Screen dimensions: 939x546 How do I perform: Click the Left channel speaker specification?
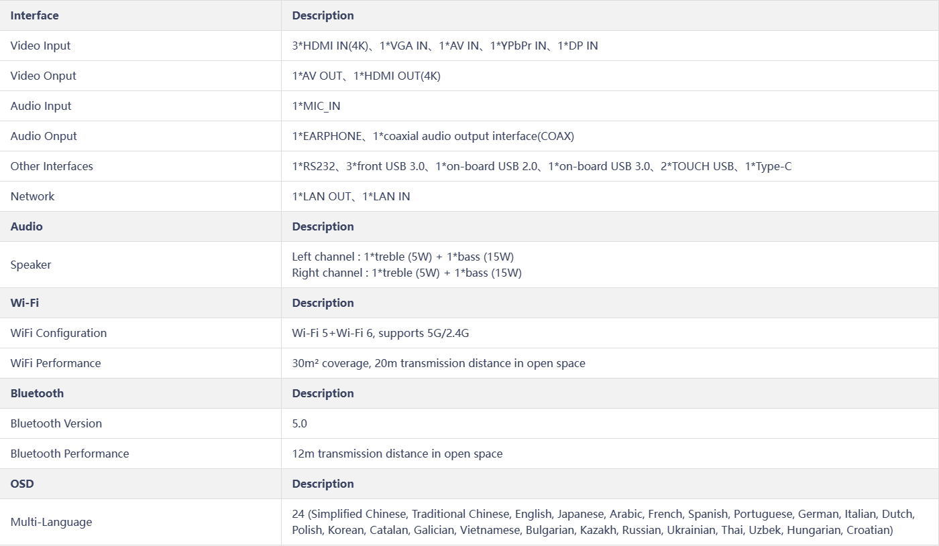coord(403,257)
